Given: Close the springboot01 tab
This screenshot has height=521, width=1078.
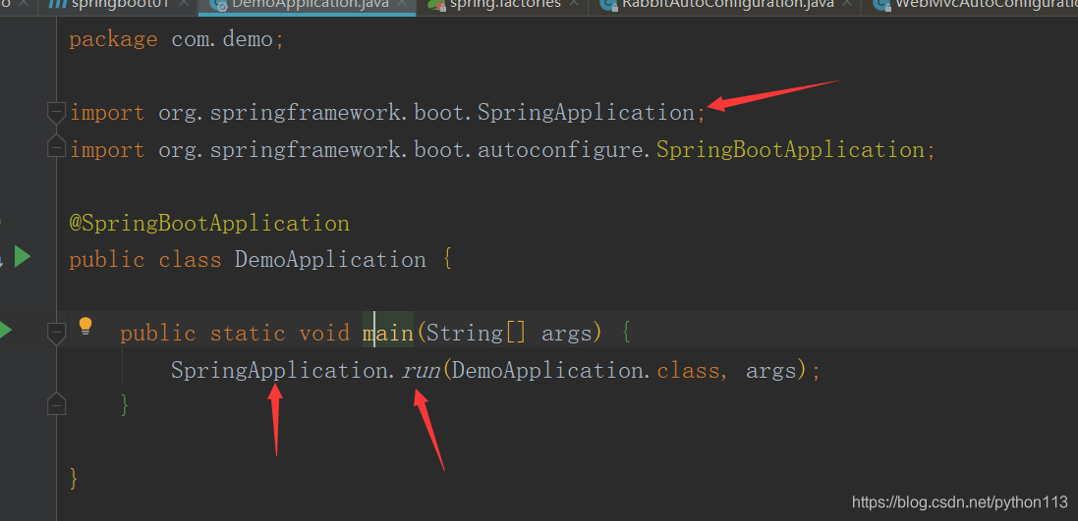Looking at the screenshot, I should [x=184, y=3].
